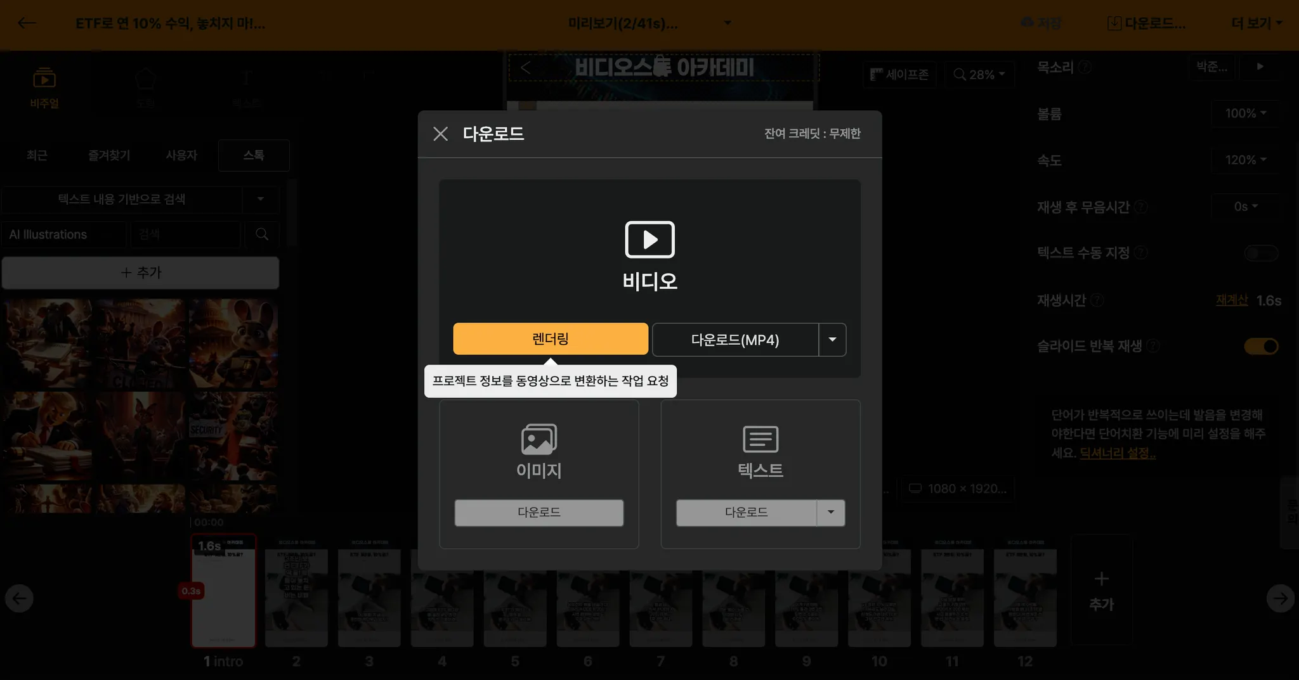
Task: Click the orange 렌더링 button
Action: tap(550, 339)
